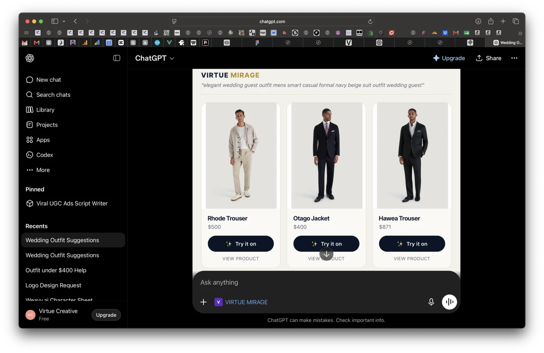Show Safari downloads

(x=478, y=21)
